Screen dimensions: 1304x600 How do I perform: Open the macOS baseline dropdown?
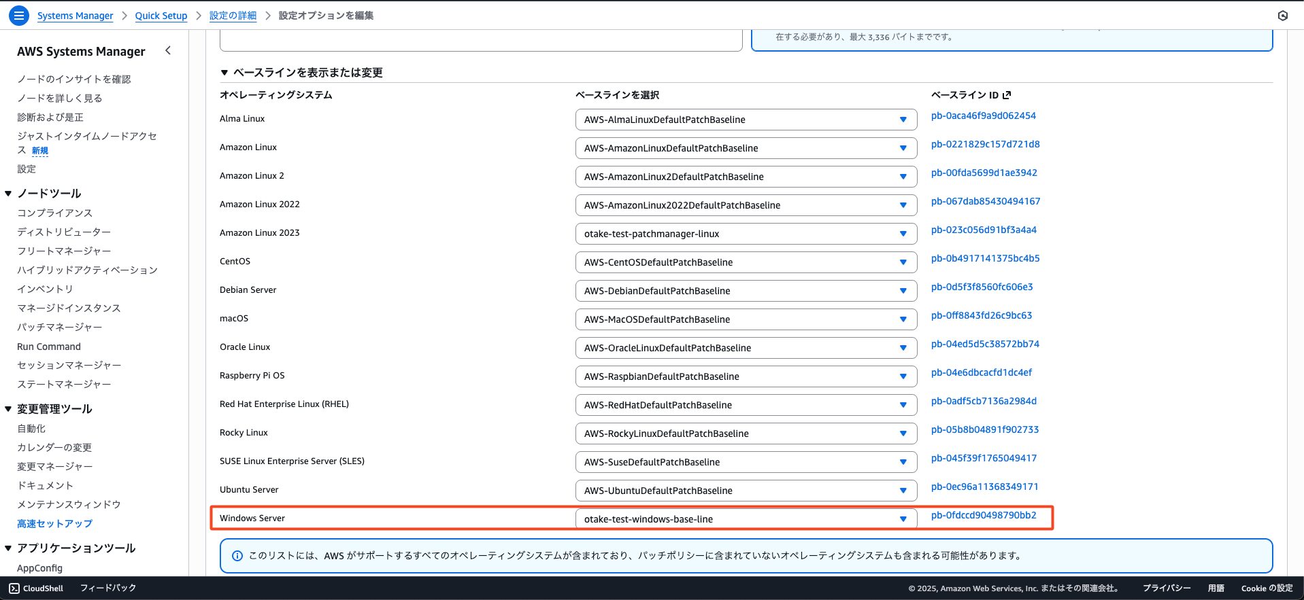coord(746,319)
